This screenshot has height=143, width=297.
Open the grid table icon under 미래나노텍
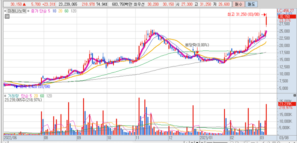pos(7,16)
